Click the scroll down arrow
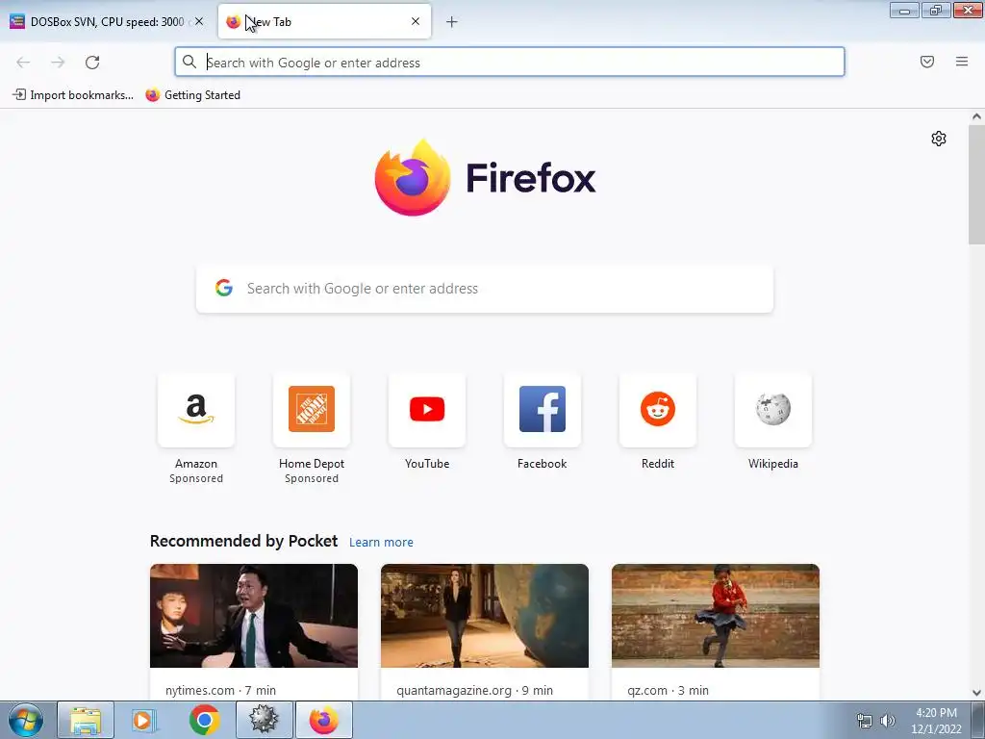985x739 pixels. click(x=976, y=693)
